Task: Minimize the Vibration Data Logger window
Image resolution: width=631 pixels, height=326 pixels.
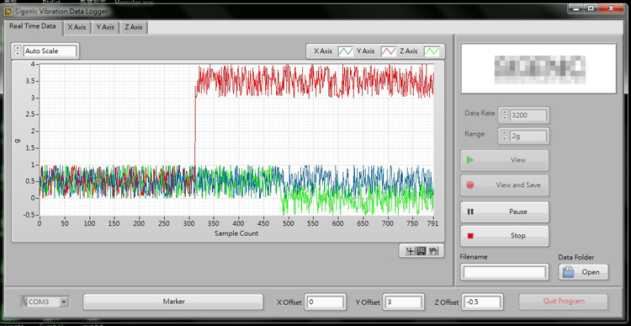Action: pyautogui.click(x=575, y=8)
